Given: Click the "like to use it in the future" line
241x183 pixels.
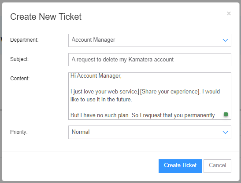Looking at the screenshot, I should click(101, 99).
